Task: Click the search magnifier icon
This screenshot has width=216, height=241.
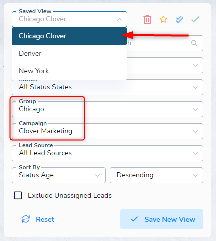Action: [x=194, y=43]
